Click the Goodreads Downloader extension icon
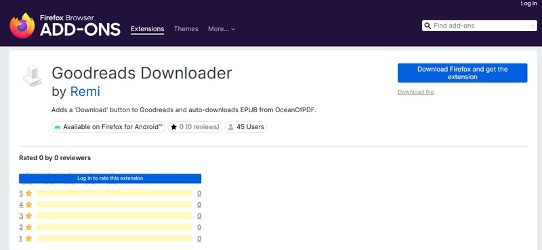The image size is (542, 250). (x=32, y=76)
